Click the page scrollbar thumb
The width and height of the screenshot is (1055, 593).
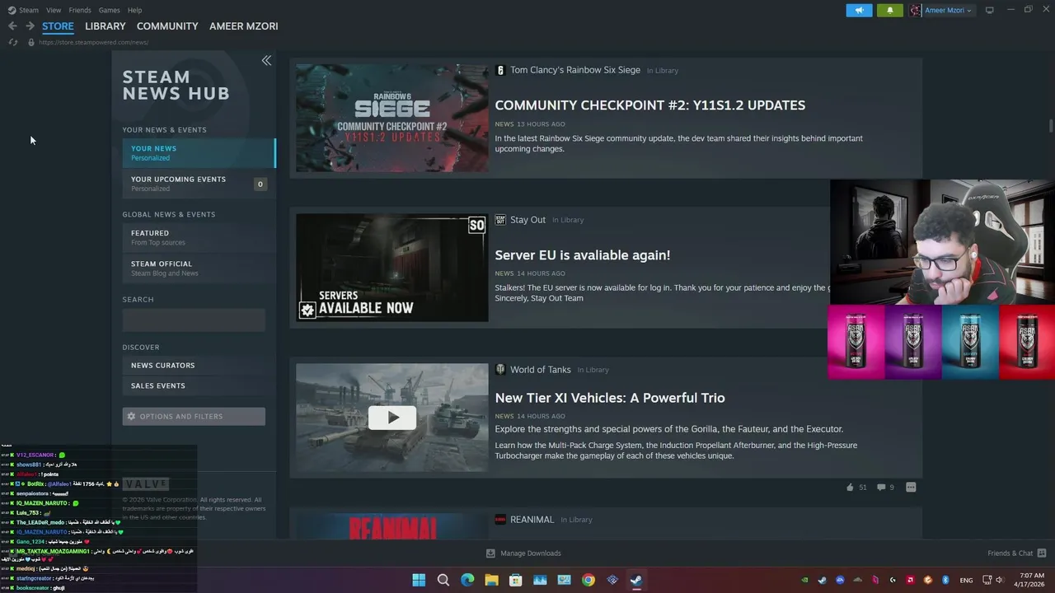point(1051,125)
